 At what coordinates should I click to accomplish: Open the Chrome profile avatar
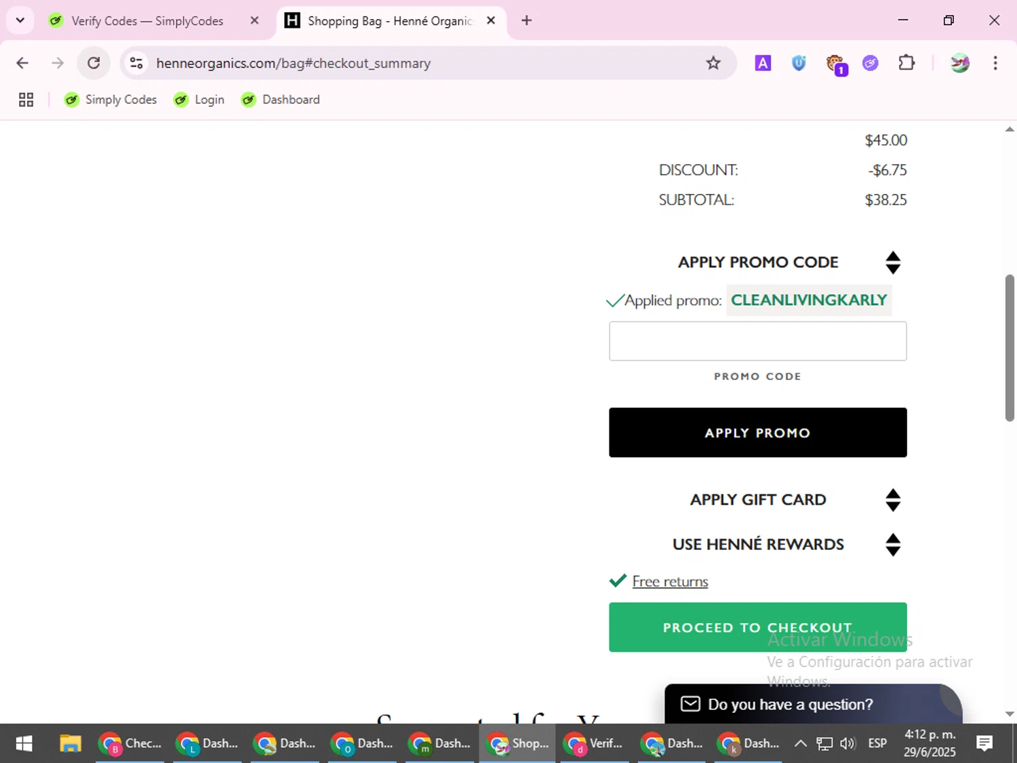coord(960,63)
